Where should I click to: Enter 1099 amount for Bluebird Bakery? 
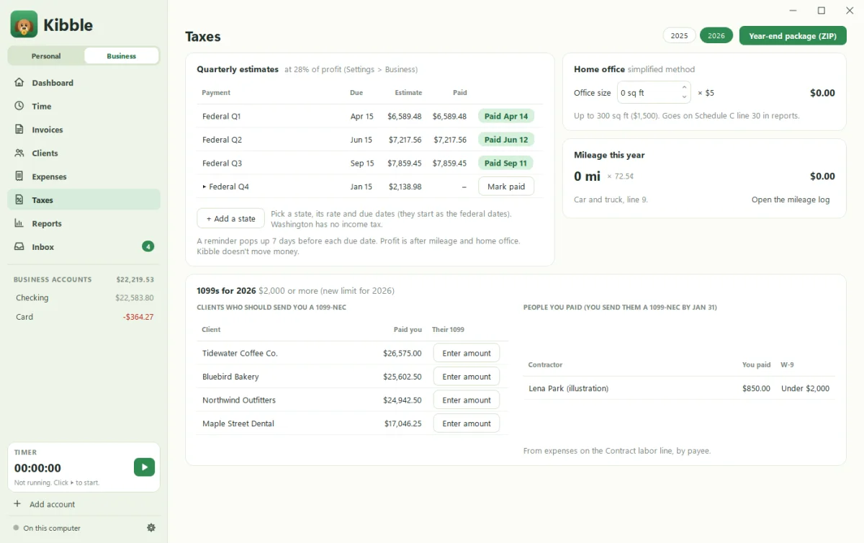pyautogui.click(x=467, y=377)
